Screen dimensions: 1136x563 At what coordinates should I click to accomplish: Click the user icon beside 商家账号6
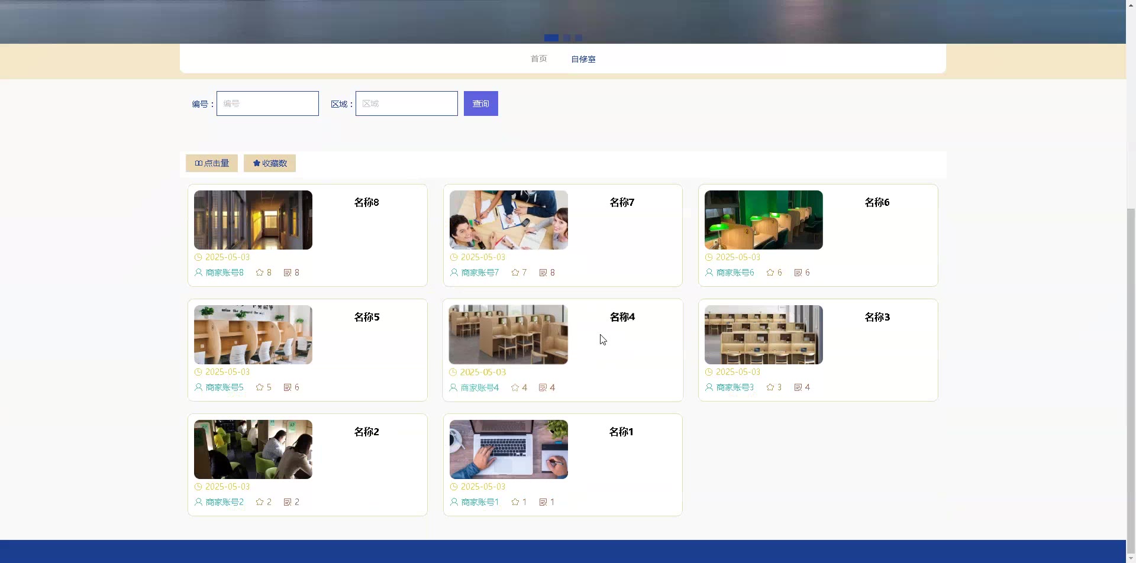(709, 273)
